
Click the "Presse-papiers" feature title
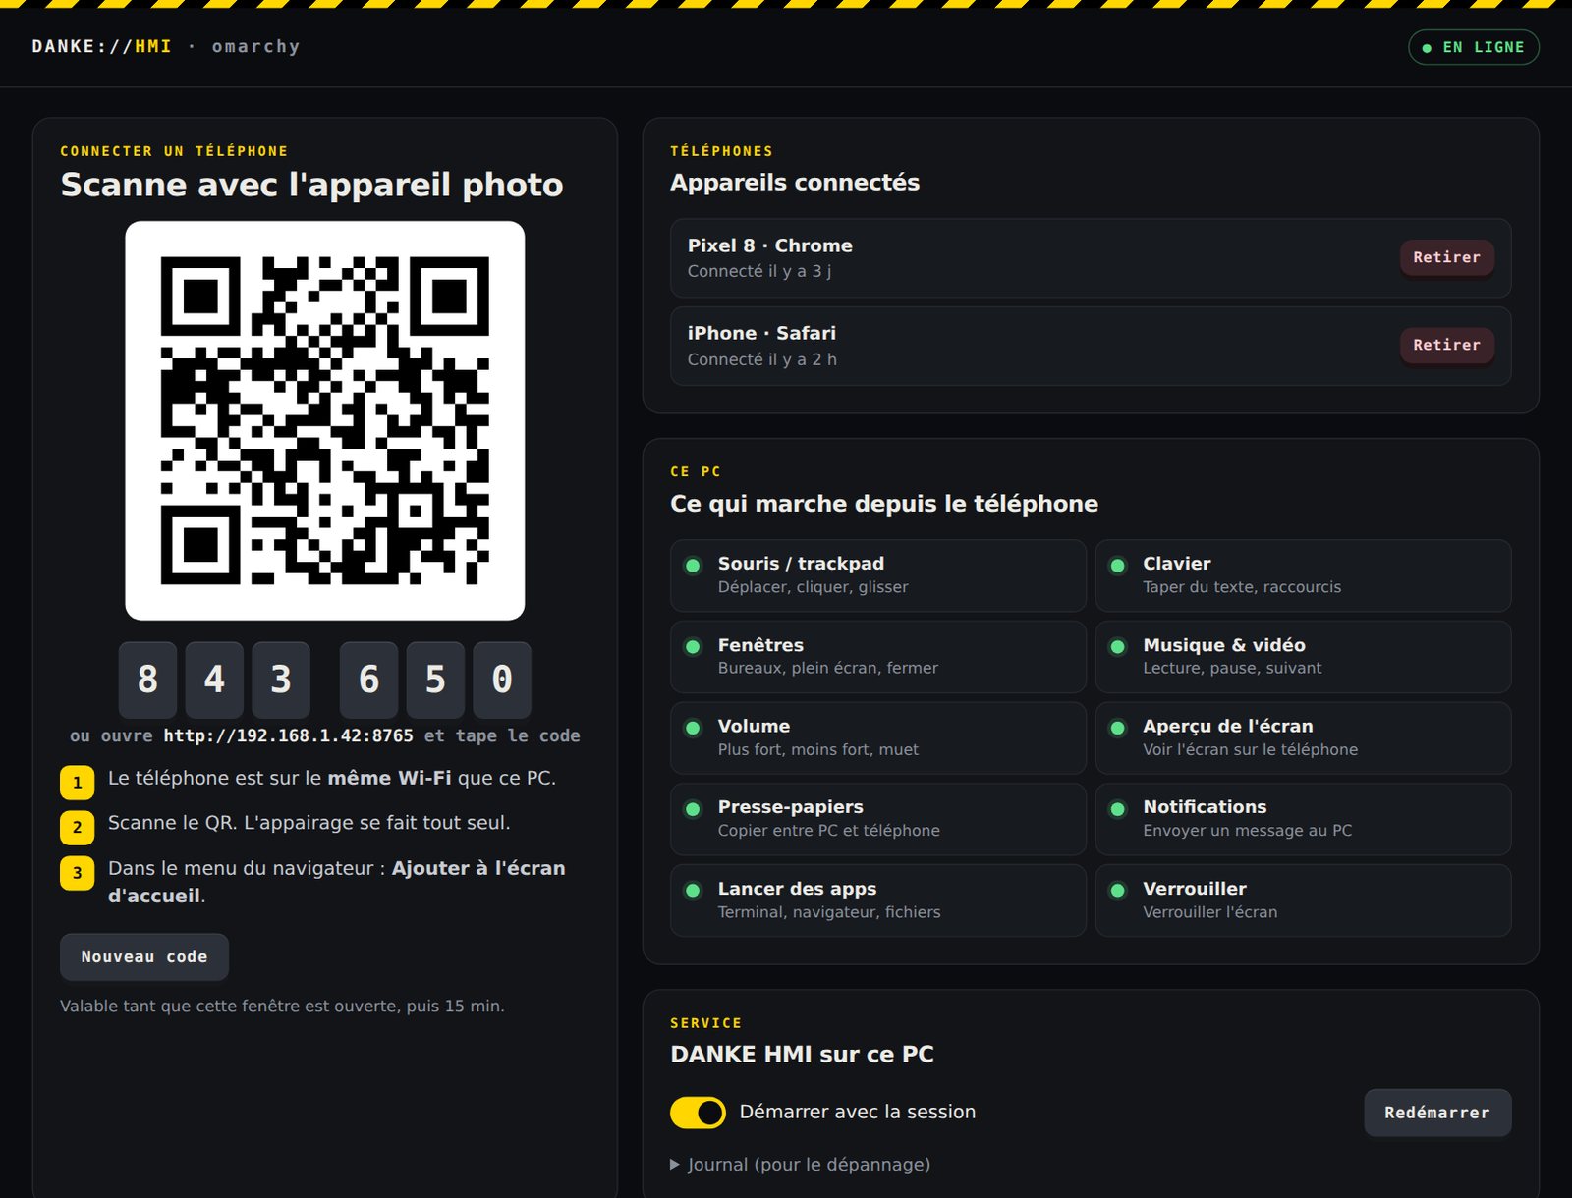pos(790,807)
